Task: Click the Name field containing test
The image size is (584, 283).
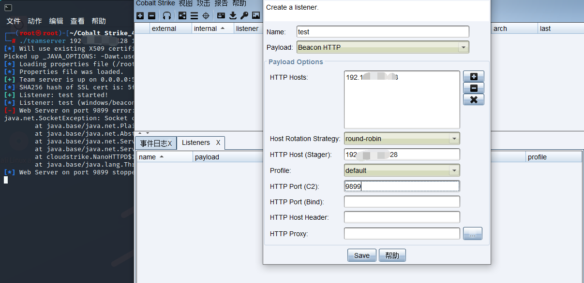Action: tap(383, 32)
